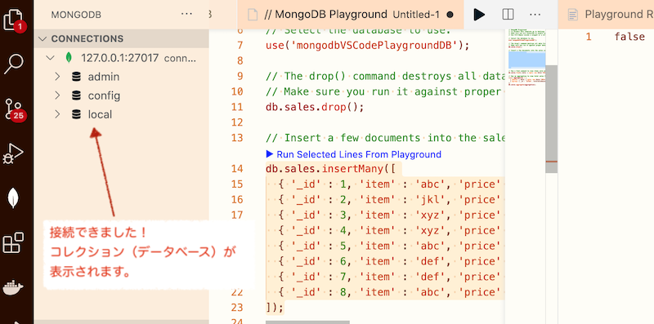Select the MongoDB leaf icon in activity bar
Screen dimensions: 654x324
coord(13,198)
